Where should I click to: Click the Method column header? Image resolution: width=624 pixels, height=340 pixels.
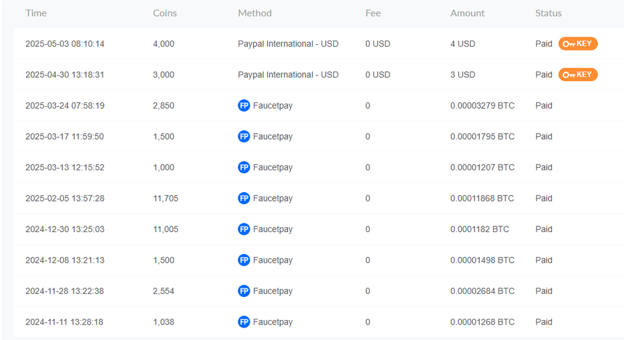255,13
